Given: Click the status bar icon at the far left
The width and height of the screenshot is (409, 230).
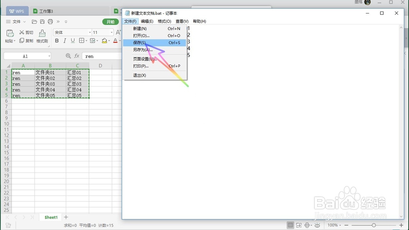Looking at the screenshot, I should 8,226.
